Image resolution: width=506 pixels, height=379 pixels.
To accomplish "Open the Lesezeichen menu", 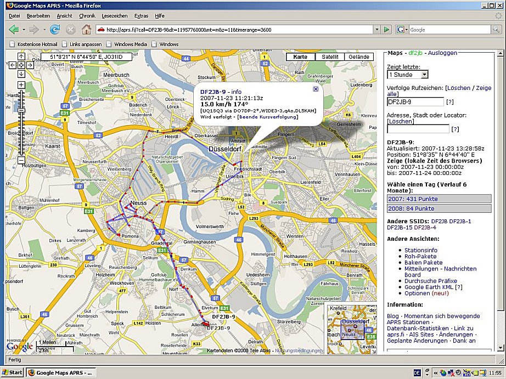I will [x=115, y=16].
